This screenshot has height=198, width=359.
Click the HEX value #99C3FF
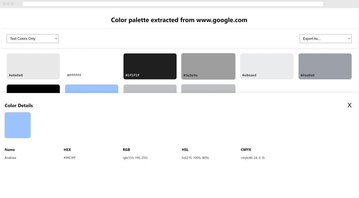[x=70, y=158]
